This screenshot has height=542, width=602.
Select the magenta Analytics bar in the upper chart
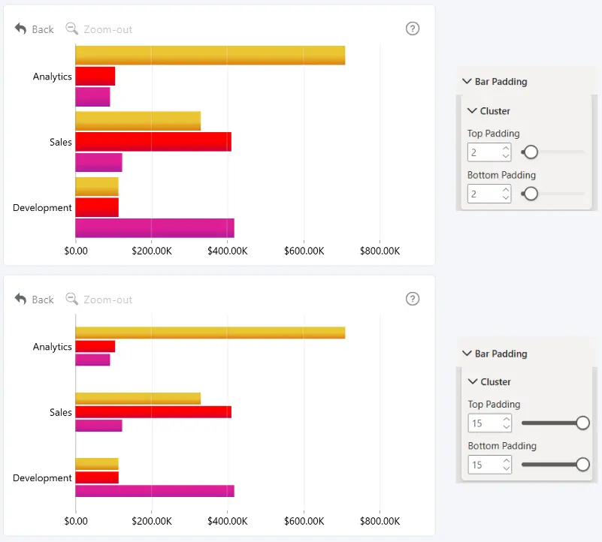point(92,97)
